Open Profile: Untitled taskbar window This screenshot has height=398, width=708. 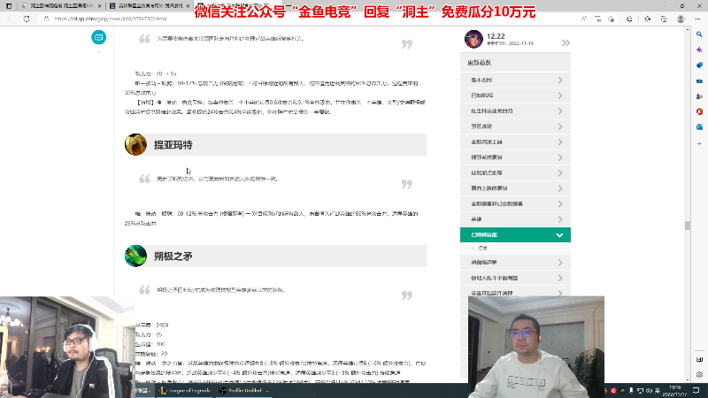point(244,390)
